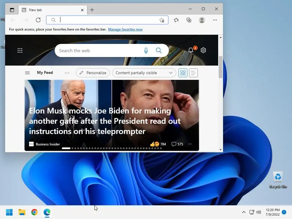This screenshot has width=292, height=219.
Task: Open a new tab with plus button
Action: tap(92, 10)
